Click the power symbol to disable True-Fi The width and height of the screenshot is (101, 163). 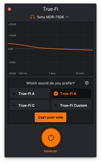coord(51,138)
